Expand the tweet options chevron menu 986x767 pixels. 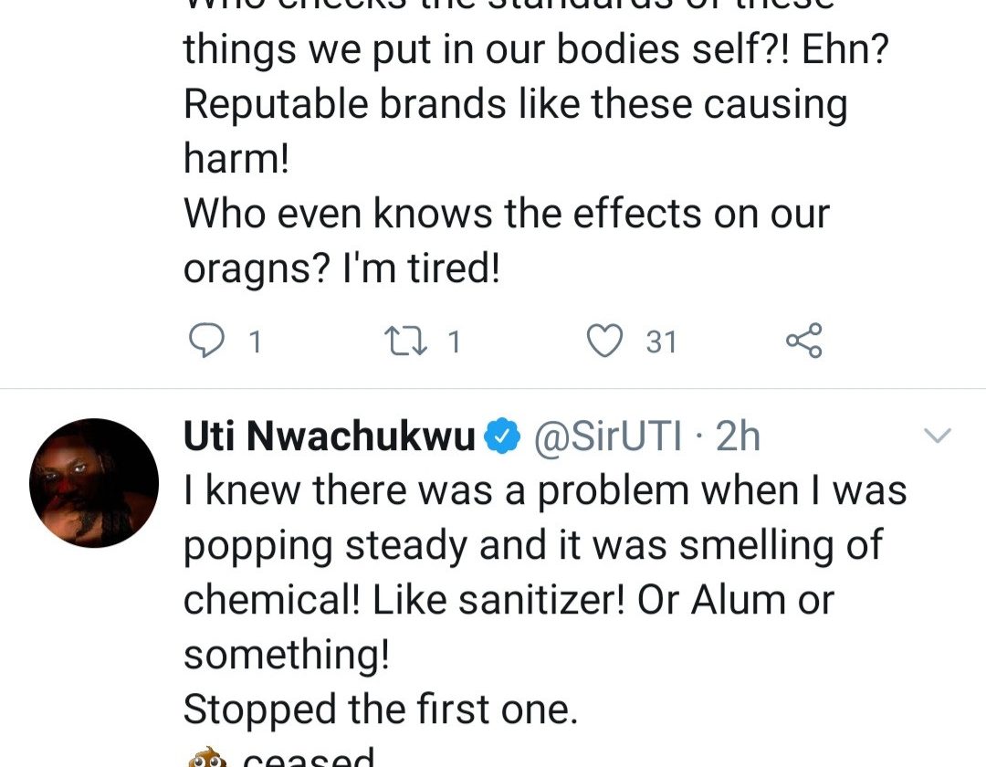939,437
